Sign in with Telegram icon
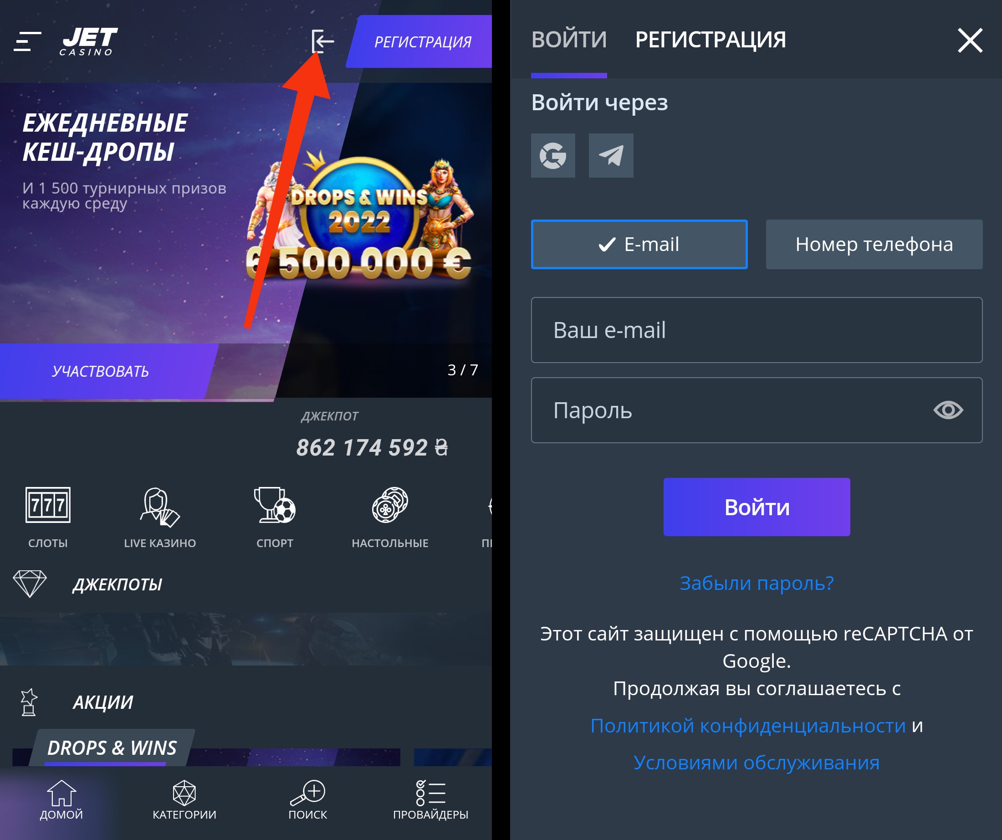 click(611, 156)
